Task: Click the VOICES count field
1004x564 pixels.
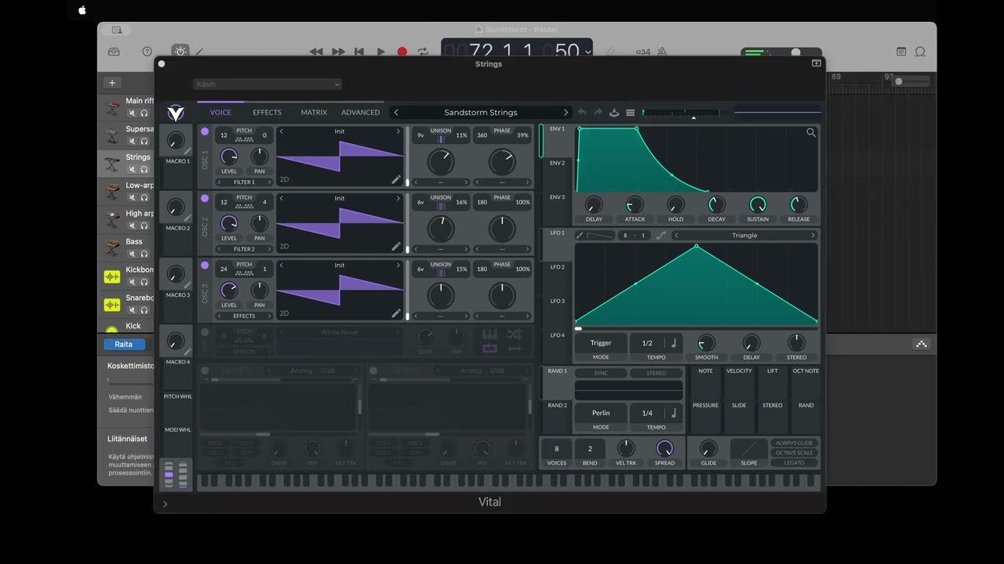Action: point(557,449)
